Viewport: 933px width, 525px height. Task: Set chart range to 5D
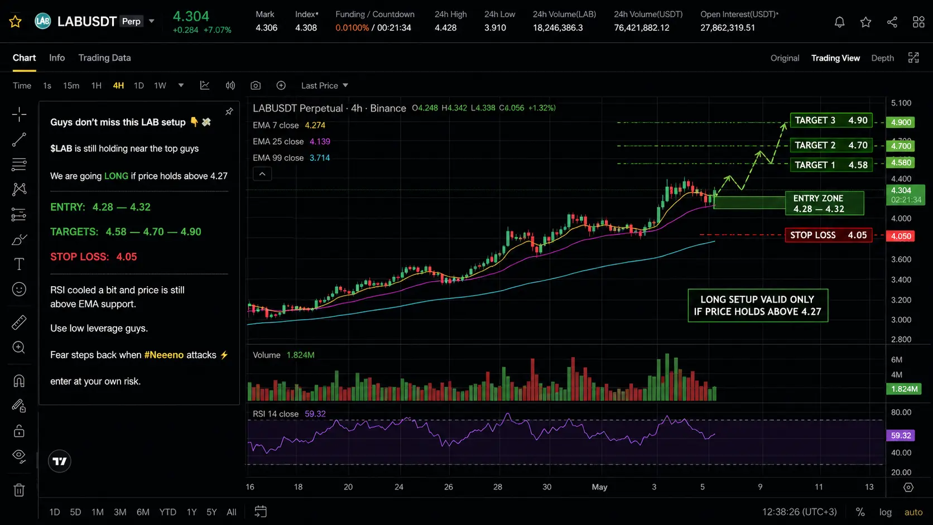point(75,512)
